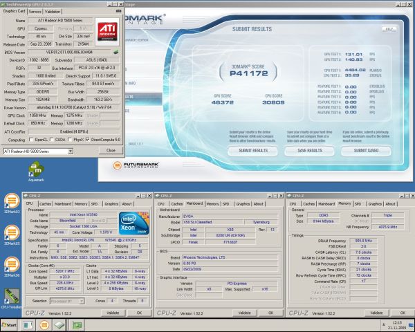Image resolution: width=415 pixels, height=332 pixels.
Task: Switch to the orange 3DMark taskbar item
Action: click(44, 325)
